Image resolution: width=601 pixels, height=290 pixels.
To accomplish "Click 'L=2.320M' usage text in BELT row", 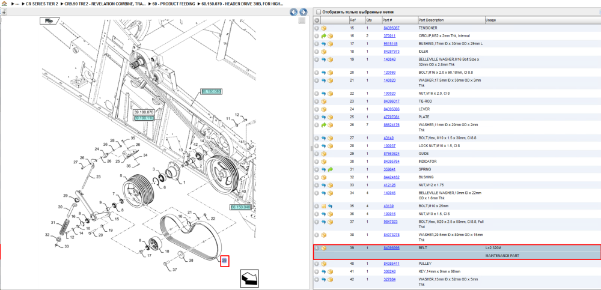I will tap(493, 248).
